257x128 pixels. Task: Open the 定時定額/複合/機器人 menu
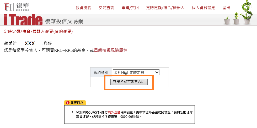(165, 8)
